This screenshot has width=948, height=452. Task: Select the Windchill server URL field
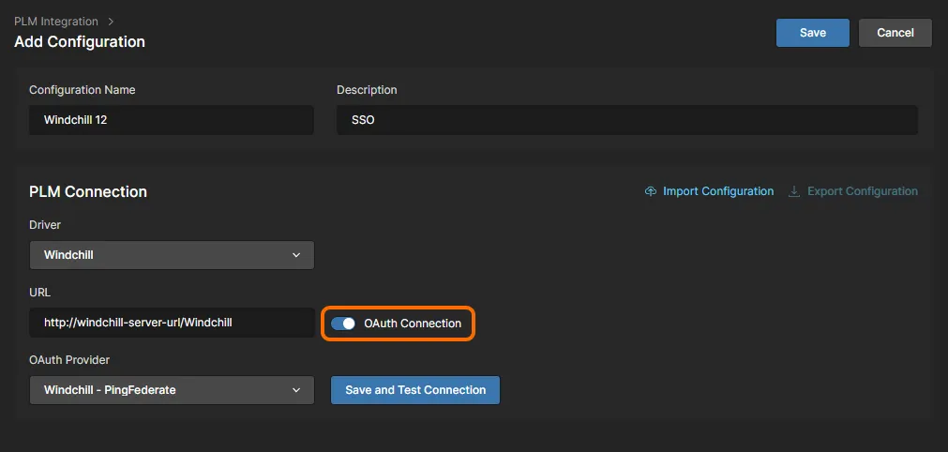click(x=172, y=323)
